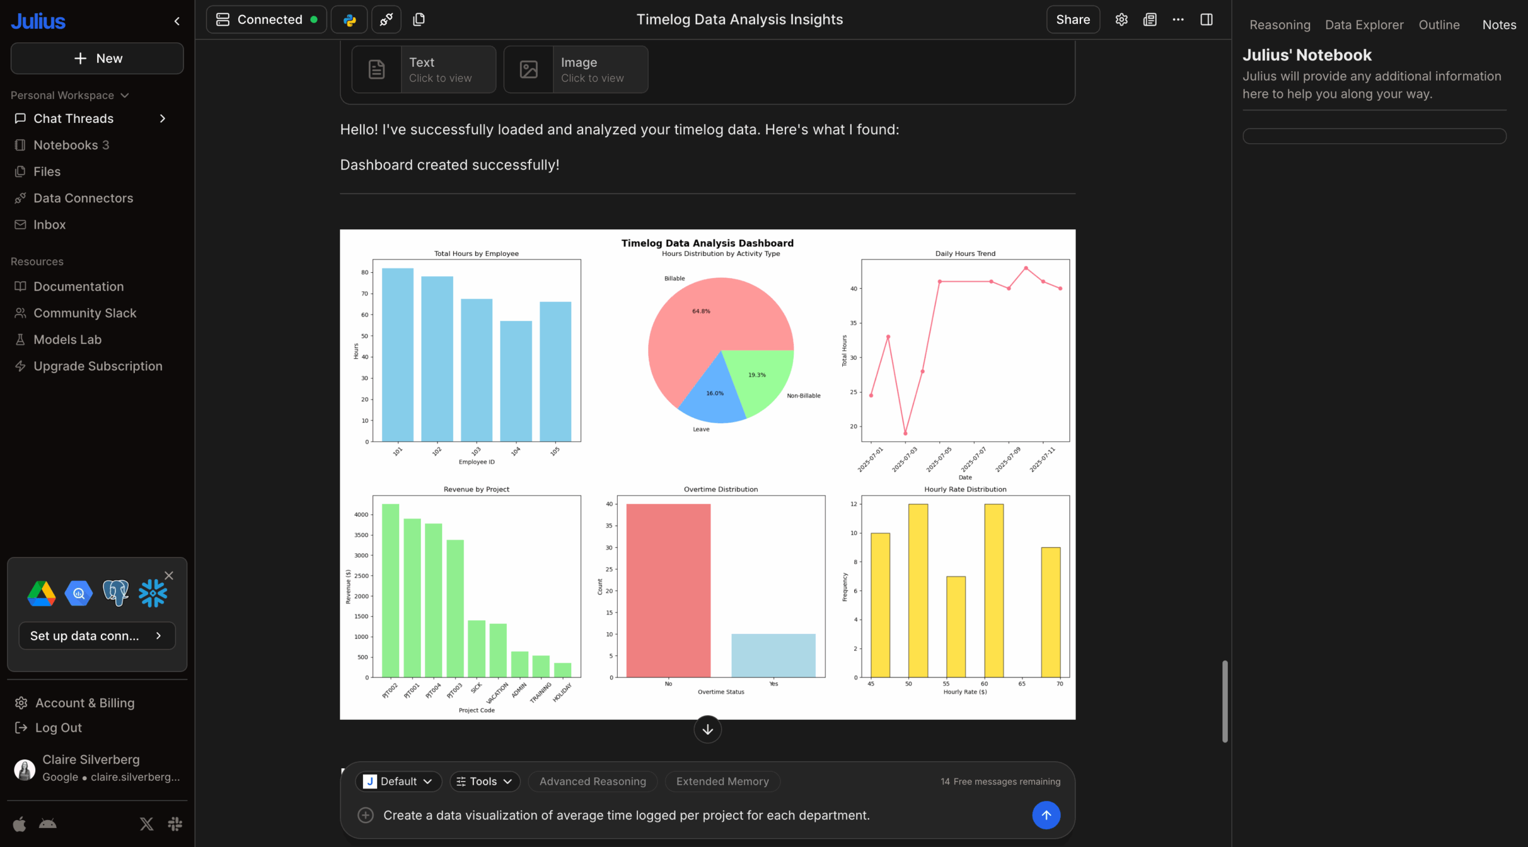Toggle Extended Memory option
This screenshot has width=1528, height=847.
coord(722,781)
